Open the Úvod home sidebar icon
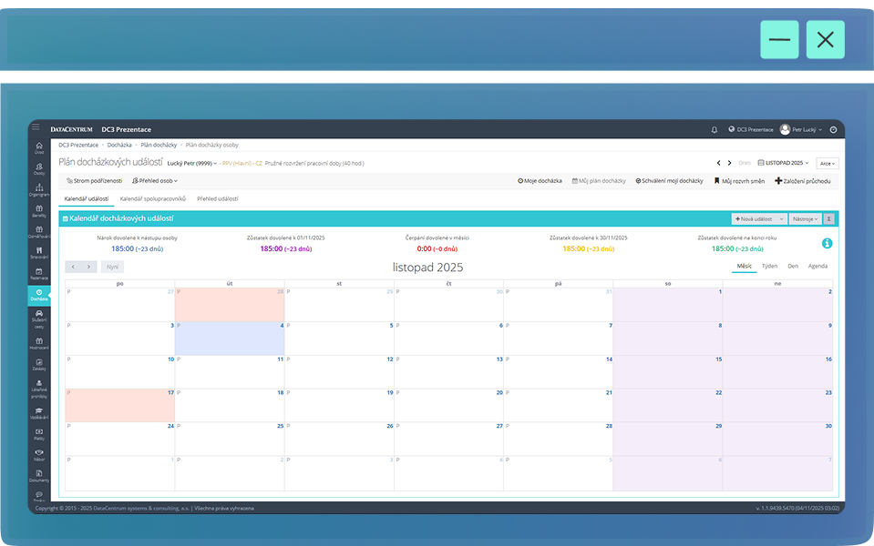 (39, 147)
